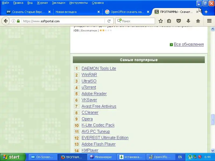Reload the page with the refresh icon
This screenshot has height=161, width=215.
coord(109,21)
